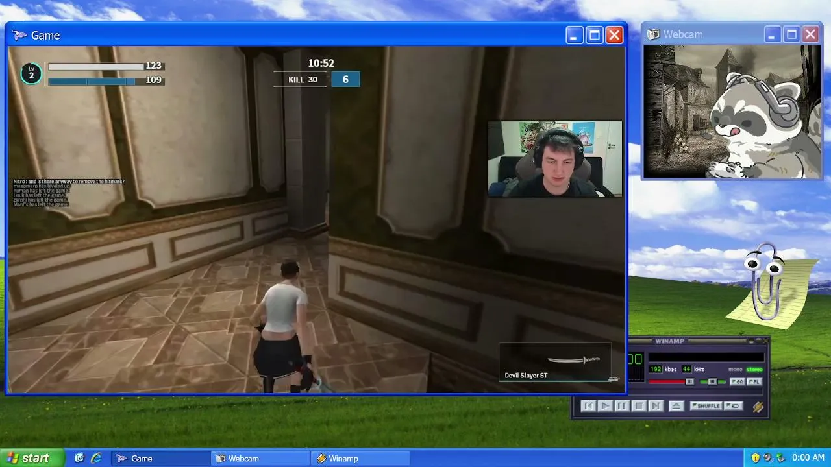831x467 pixels.
Task: Click the Winamp balance slider handle
Action: pos(712,382)
